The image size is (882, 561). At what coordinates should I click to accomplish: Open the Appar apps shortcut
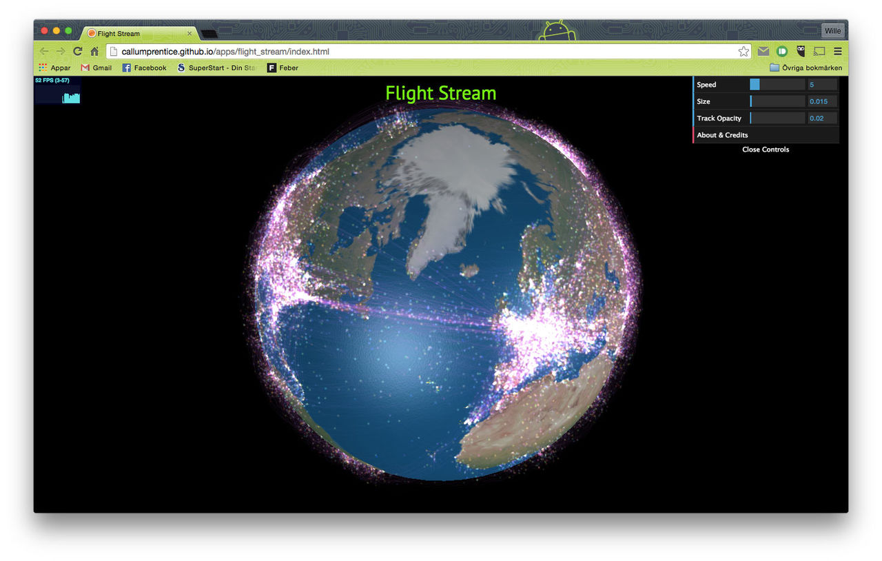(x=54, y=68)
